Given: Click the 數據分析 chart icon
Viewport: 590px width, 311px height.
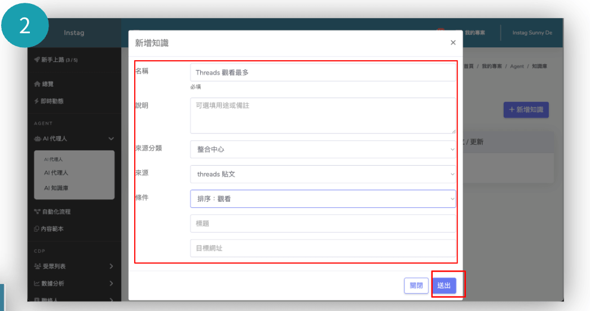Looking at the screenshot, I should (x=37, y=283).
